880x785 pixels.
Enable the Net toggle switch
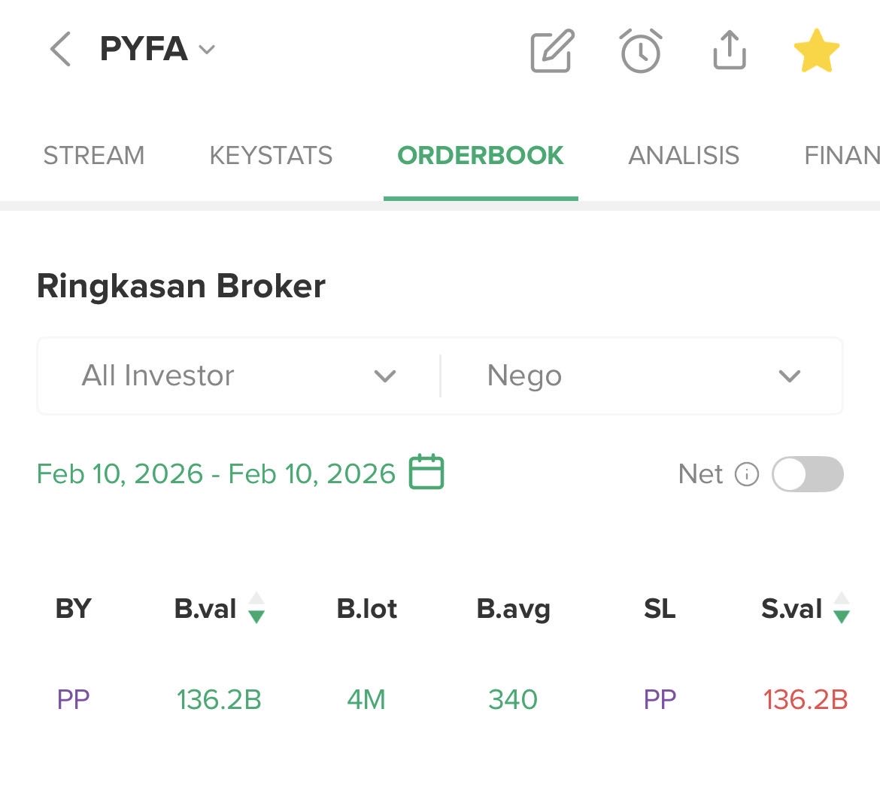(807, 474)
